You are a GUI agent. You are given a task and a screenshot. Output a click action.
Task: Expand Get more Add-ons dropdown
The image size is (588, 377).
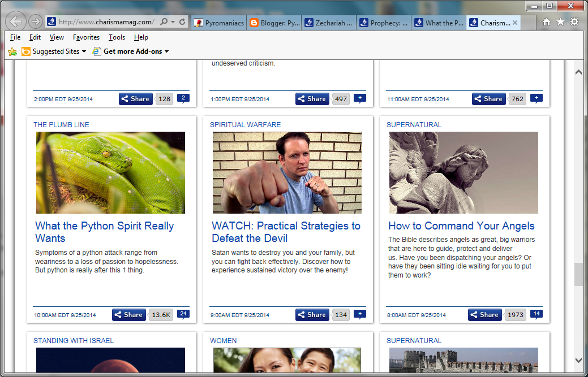click(166, 51)
